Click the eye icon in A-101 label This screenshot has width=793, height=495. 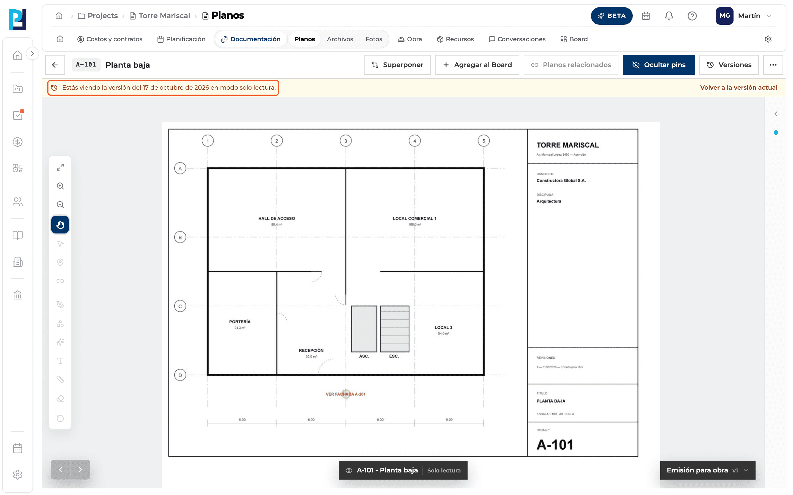point(349,470)
